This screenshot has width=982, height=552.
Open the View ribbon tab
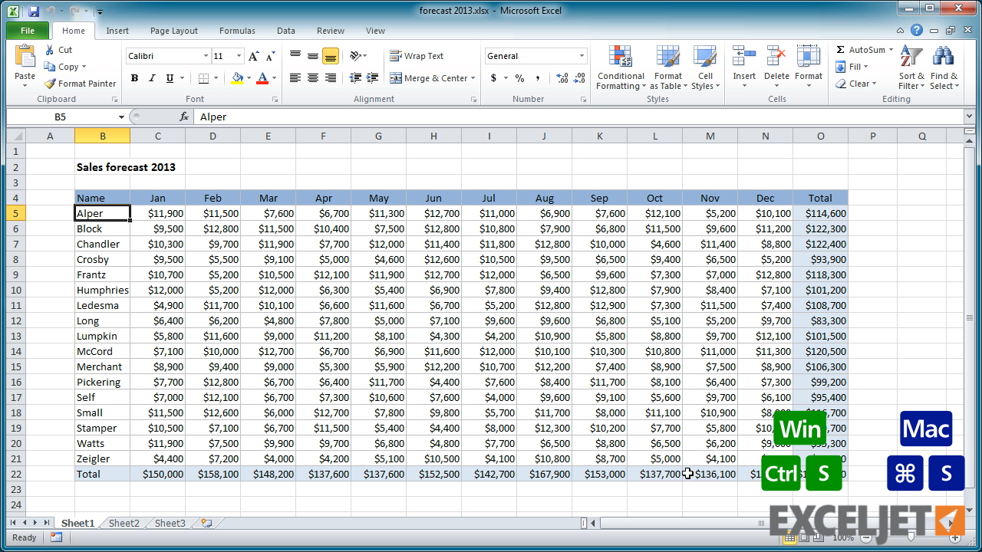click(375, 31)
